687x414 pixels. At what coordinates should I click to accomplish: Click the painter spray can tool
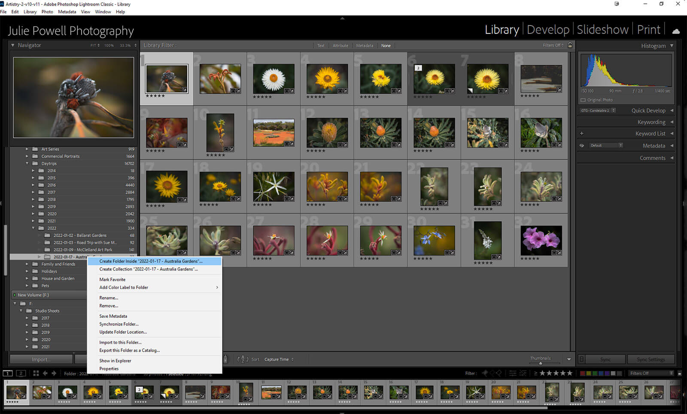225,359
